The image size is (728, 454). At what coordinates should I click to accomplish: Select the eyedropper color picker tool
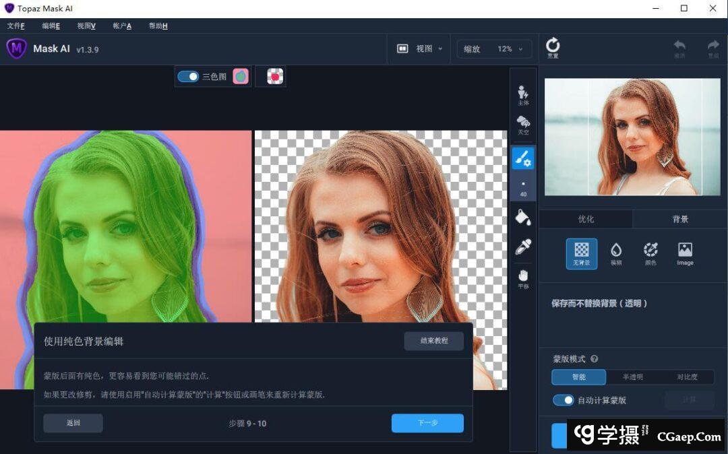(523, 247)
